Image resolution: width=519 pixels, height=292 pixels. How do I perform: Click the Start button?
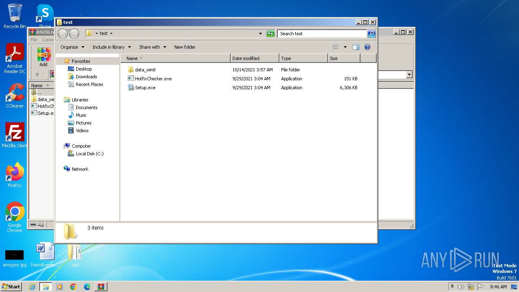click(11, 287)
